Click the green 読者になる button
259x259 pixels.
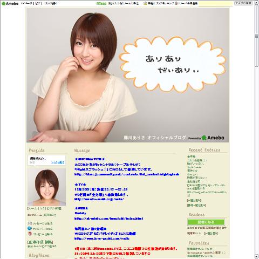coord(206,222)
